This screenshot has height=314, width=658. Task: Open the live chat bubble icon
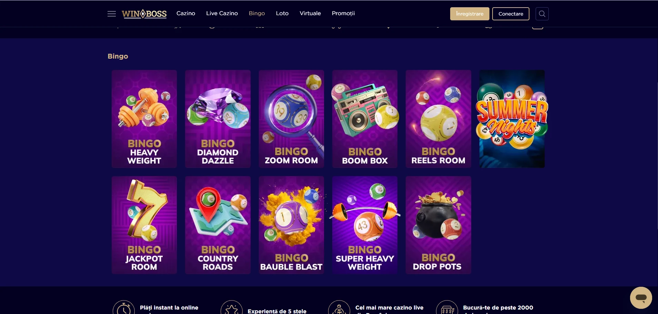coord(641,298)
